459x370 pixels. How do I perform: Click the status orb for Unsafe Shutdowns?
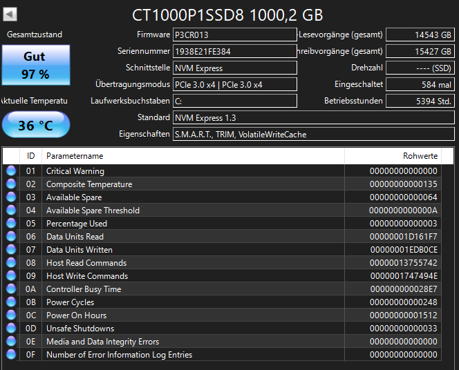11,328
